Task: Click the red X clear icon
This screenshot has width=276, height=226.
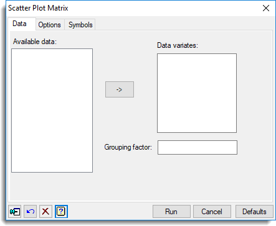Action: point(45,212)
